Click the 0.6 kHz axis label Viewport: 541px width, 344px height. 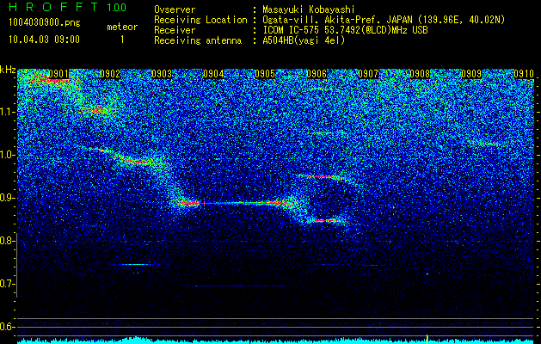click(8, 327)
